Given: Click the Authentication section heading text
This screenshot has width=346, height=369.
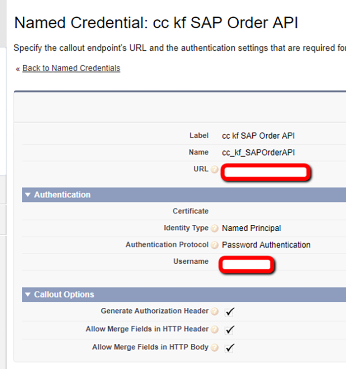Looking at the screenshot, I should click(x=62, y=195).
